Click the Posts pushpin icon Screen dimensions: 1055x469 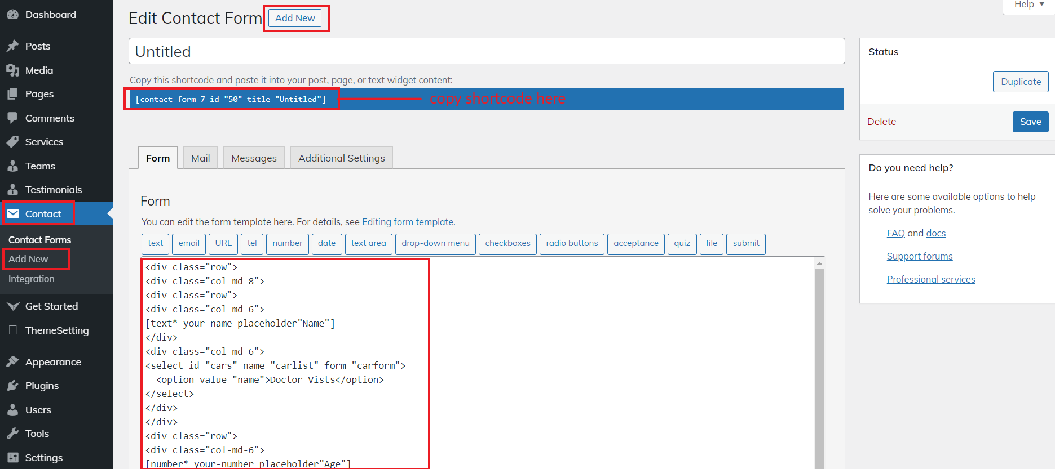click(12, 46)
